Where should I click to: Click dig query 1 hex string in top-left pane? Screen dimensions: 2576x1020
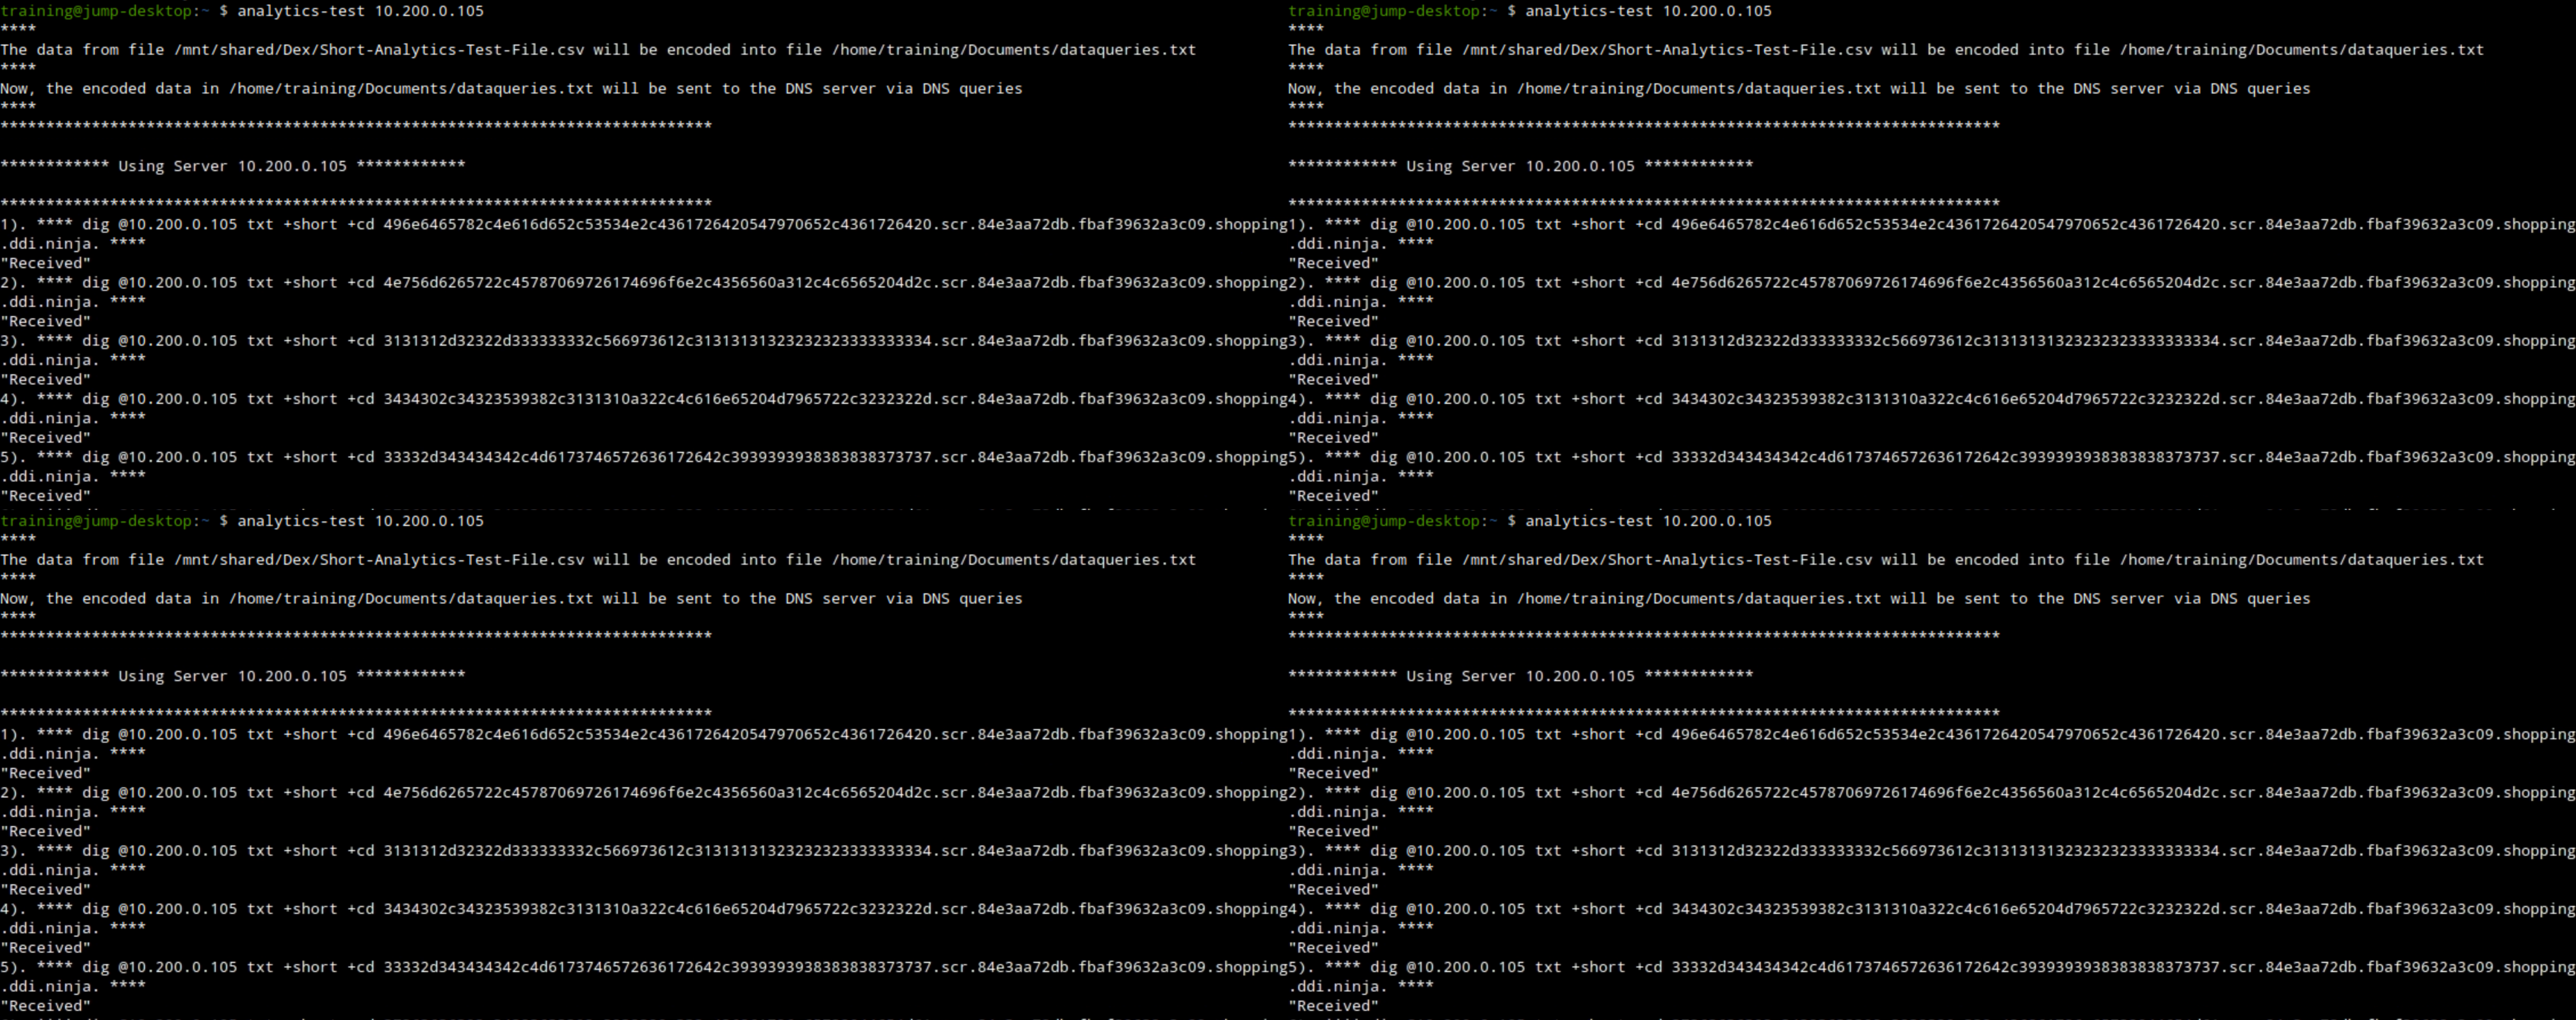point(657,225)
